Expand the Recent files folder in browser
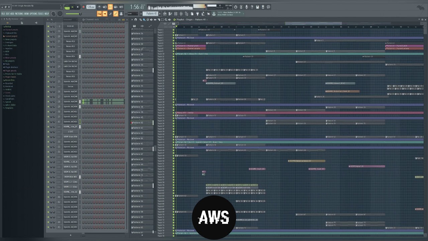428x241 pixels. pyautogui.click(x=10, y=80)
